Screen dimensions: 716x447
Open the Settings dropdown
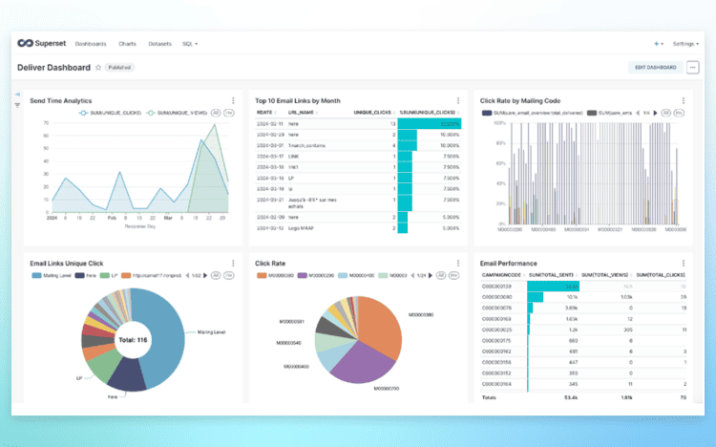tap(685, 44)
